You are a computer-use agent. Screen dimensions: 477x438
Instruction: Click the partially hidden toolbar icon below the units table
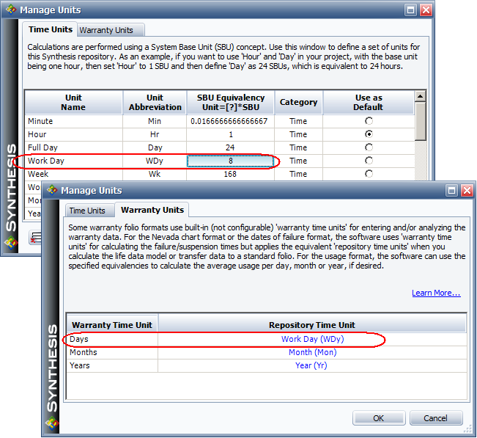(x=34, y=237)
